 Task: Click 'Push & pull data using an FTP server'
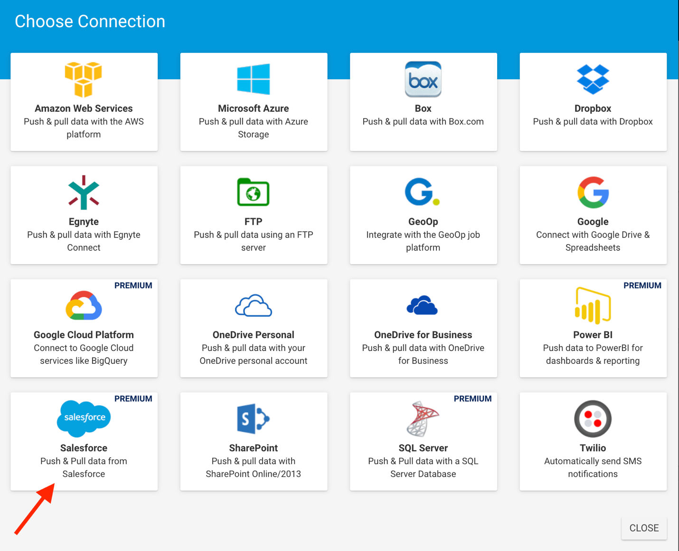254,241
